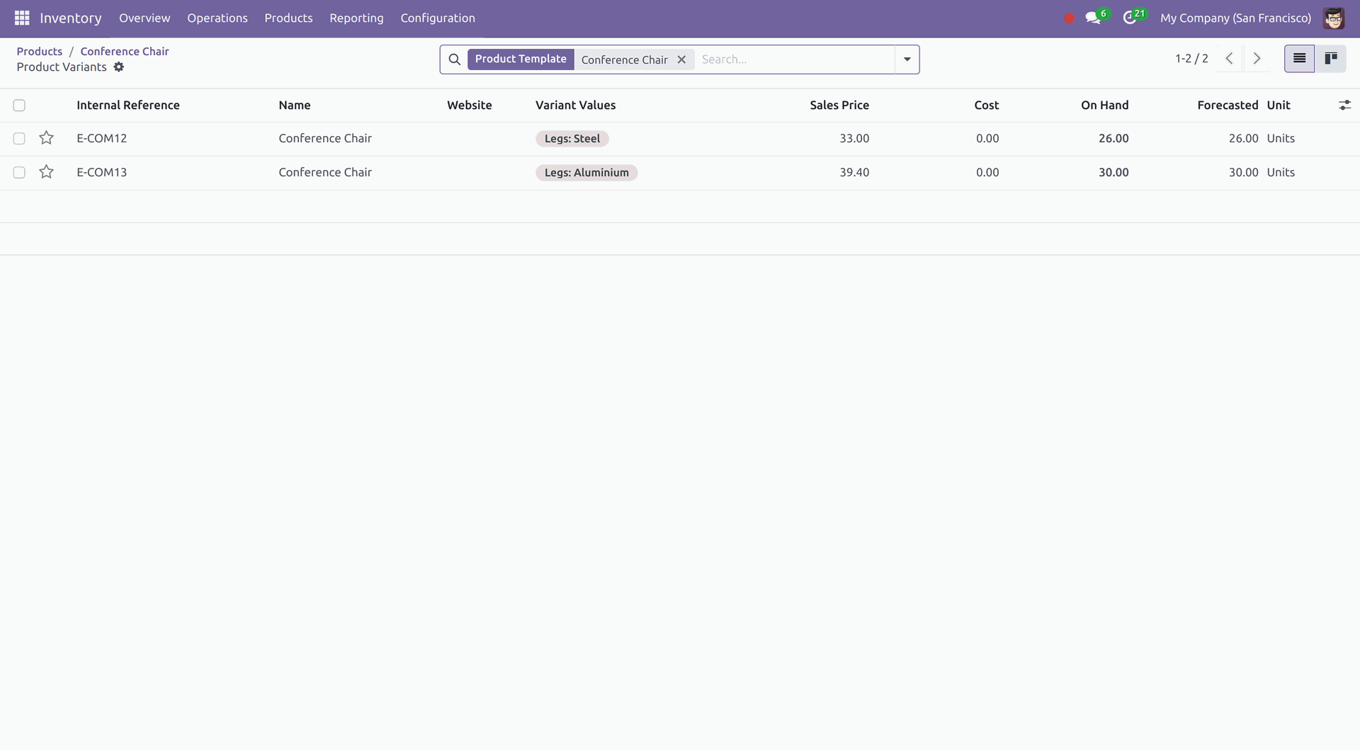
Task: Sort by Name column header
Action: (295, 105)
